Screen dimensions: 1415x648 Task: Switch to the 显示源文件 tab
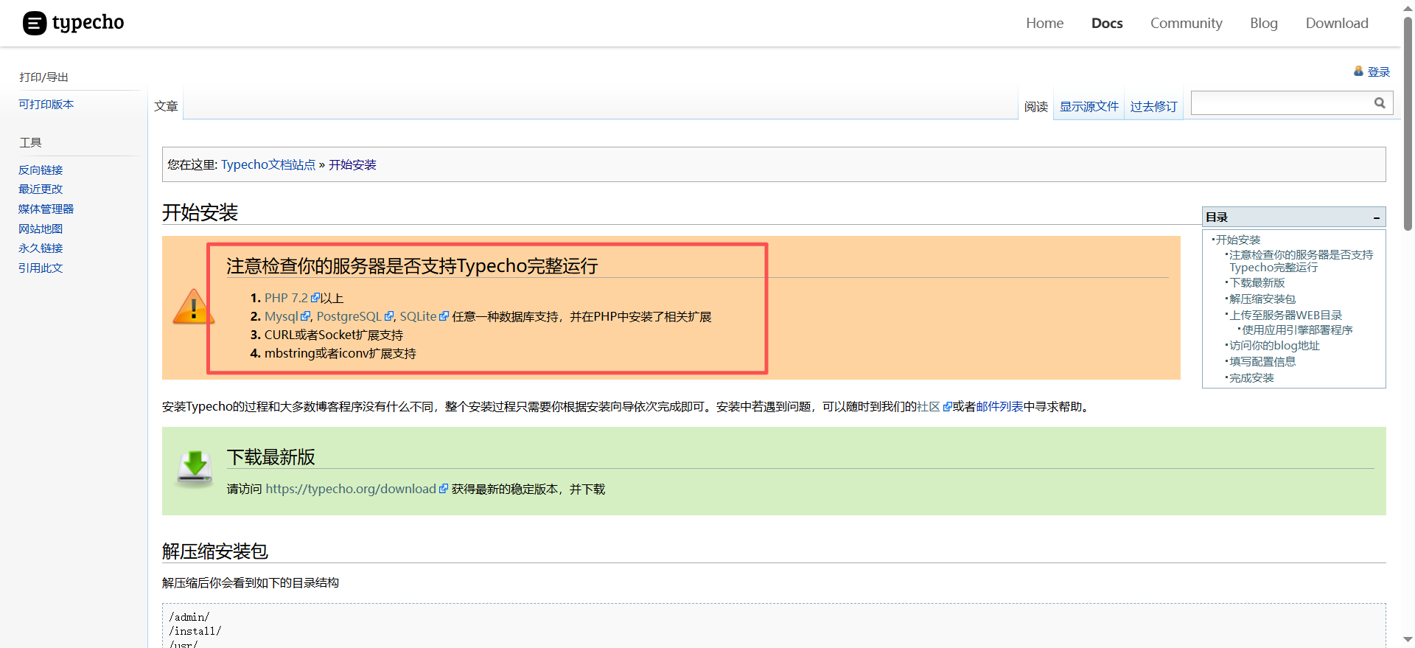[x=1089, y=107]
